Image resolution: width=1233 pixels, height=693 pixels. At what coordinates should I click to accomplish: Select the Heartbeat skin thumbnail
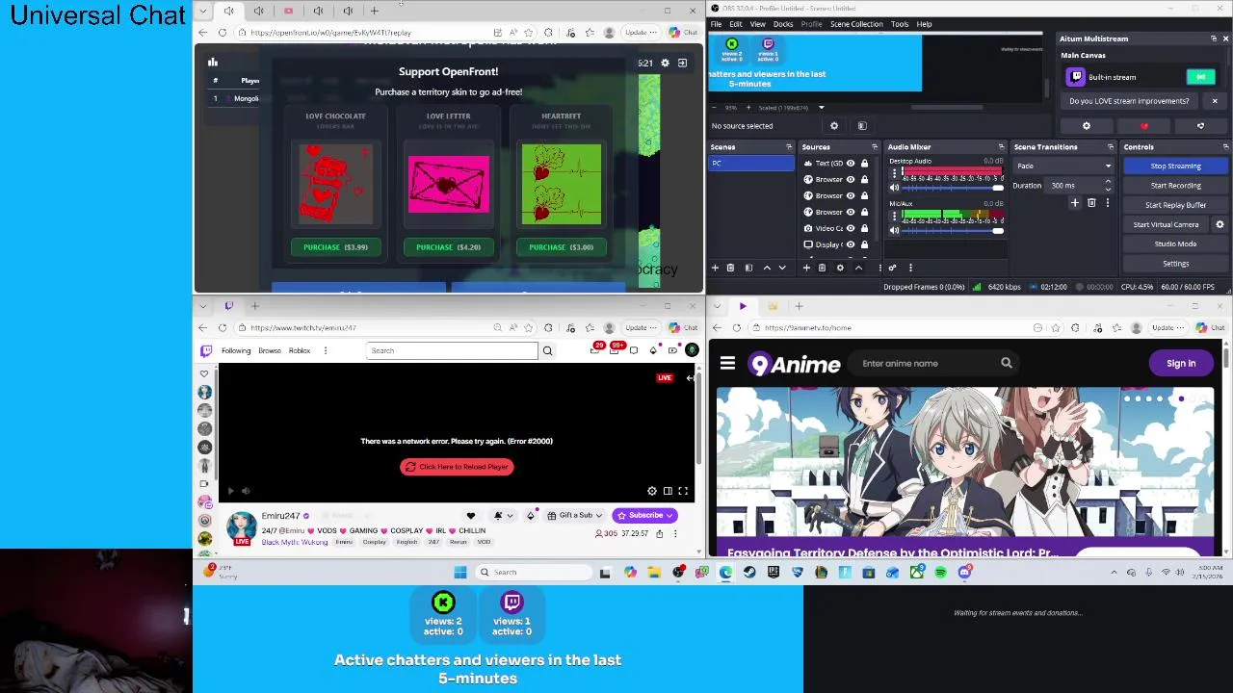pos(561,184)
